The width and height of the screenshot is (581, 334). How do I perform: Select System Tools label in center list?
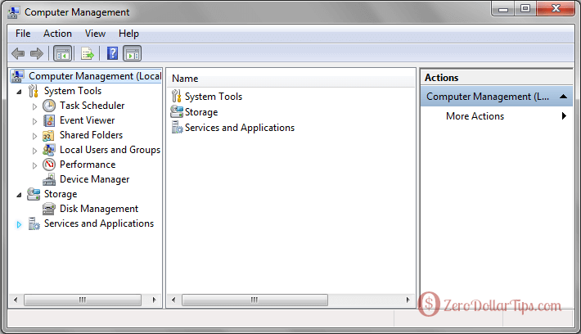pos(214,97)
